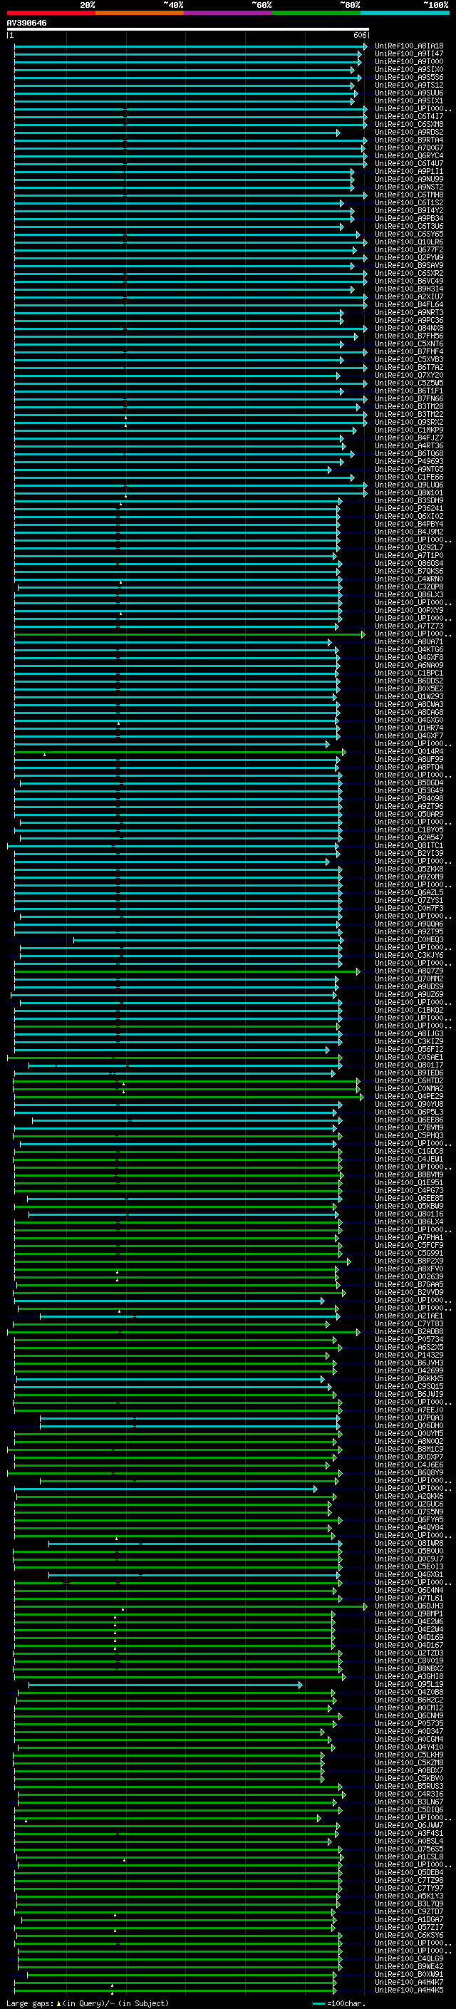Select hit label UniRef100_B5RUS3
Image resolution: width=456 pixels, height=2009 pixels.
click(x=409, y=1787)
